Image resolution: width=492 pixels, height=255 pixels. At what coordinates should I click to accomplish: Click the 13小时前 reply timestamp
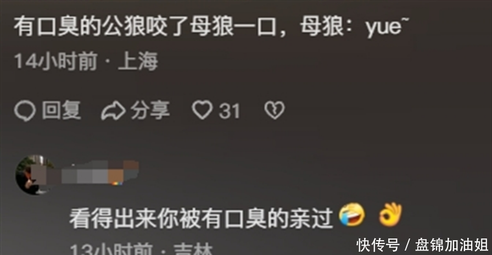[x=111, y=249]
